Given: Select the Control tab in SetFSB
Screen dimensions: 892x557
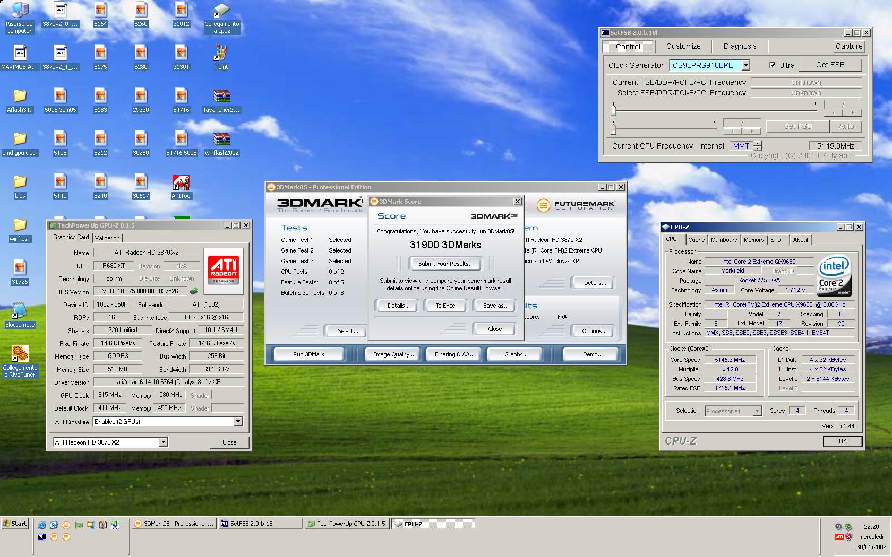Looking at the screenshot, I should (628, 47).
